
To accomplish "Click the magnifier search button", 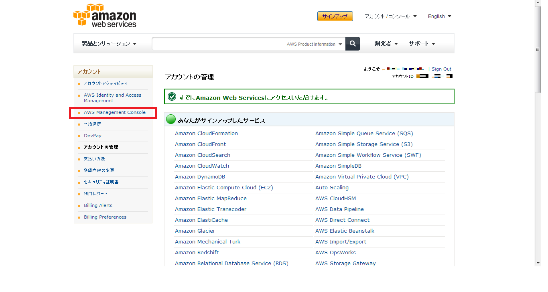I will point(353,44).
